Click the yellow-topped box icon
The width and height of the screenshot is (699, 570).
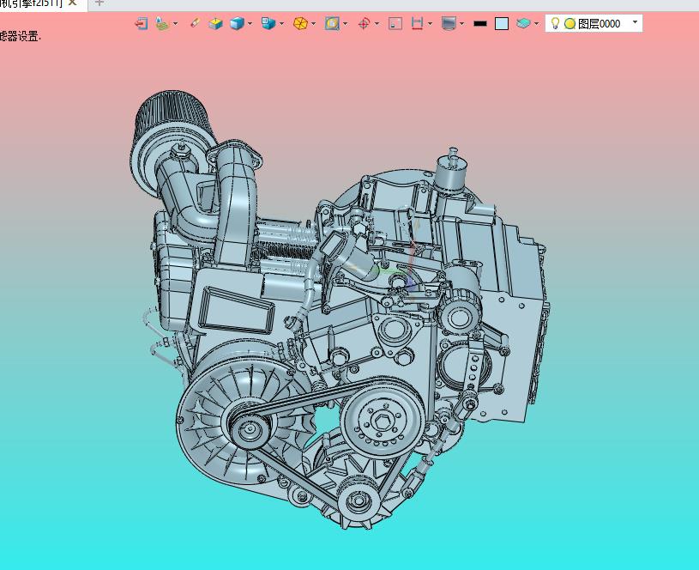click(x=216, y=23)
